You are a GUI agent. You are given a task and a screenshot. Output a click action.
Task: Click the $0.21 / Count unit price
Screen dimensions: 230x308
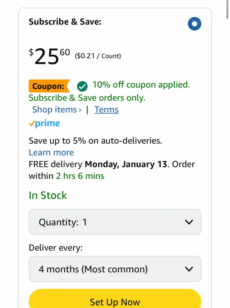click(98, 56)
